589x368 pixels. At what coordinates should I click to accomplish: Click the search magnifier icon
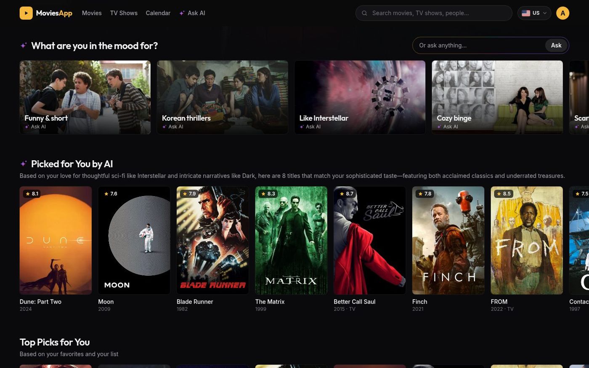[365, 13]
